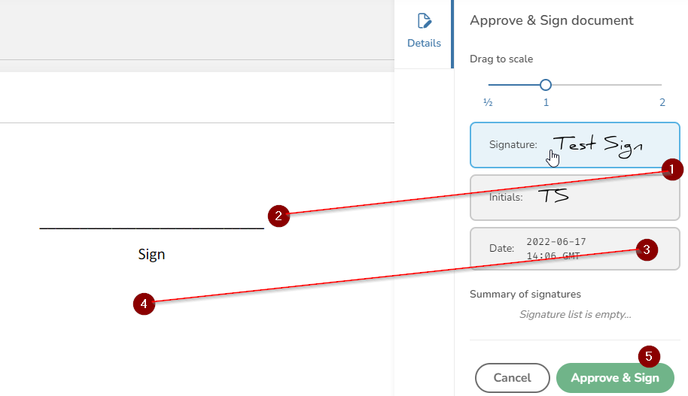Click the scale slider handle
This screenshot has height=396, width=688.
(546, 85)
